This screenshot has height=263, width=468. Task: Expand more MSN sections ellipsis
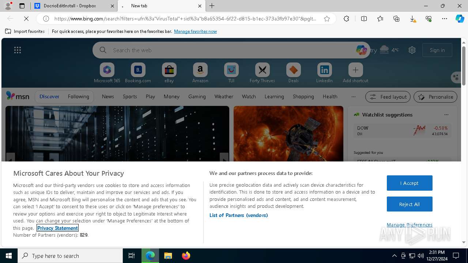[x=353, y=96]
